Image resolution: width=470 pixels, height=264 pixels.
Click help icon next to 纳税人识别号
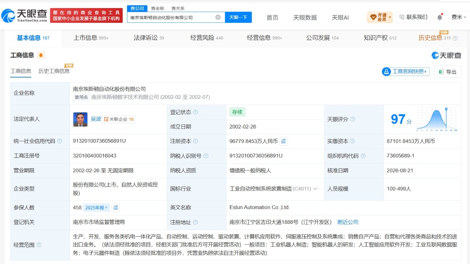[206, 156]
